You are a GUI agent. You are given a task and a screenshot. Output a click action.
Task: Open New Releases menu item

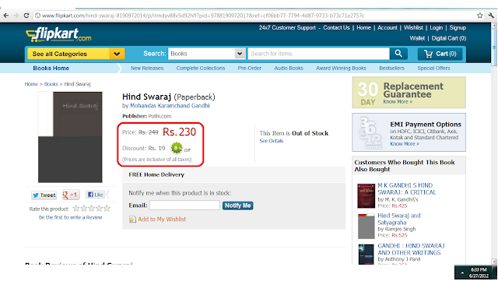click(x=147, y=68)
